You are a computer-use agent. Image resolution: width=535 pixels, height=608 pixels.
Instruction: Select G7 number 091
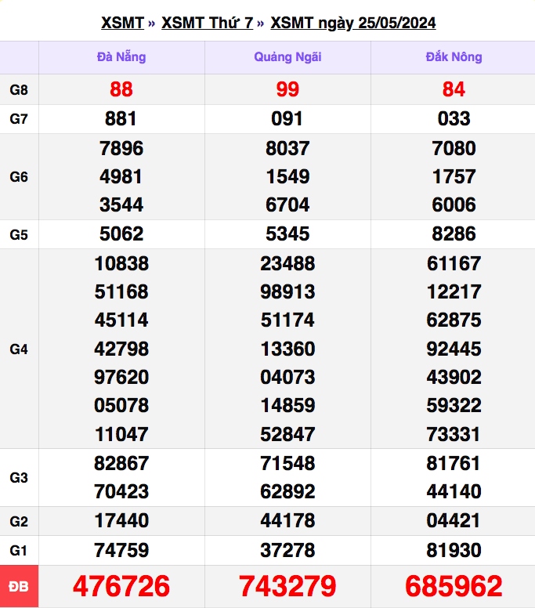(x=287, y=118)
